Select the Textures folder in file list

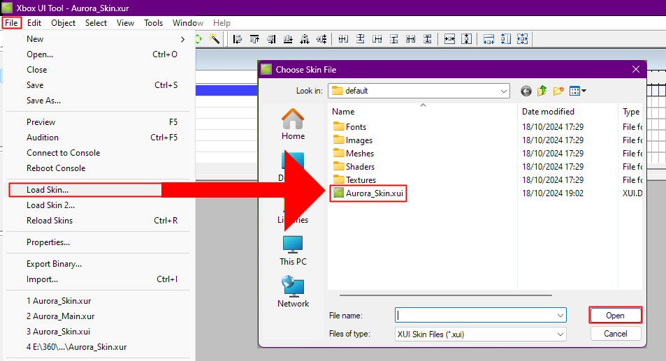(x=354, y=180)
